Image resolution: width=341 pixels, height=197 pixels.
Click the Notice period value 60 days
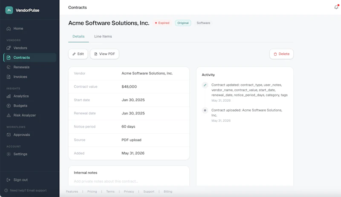(x=128, y=127)
